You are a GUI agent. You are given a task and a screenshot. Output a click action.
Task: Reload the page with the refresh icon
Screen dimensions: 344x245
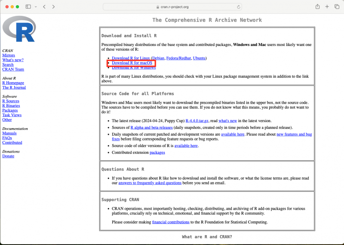[239, 7]
